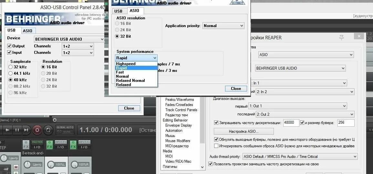
Task: Open the Input Channels 1+2 dropdown
Action: pyautogui.click(x=78, y=53)
